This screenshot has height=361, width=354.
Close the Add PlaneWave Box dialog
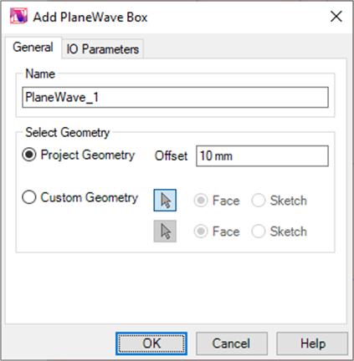click(x=336, y=17)
